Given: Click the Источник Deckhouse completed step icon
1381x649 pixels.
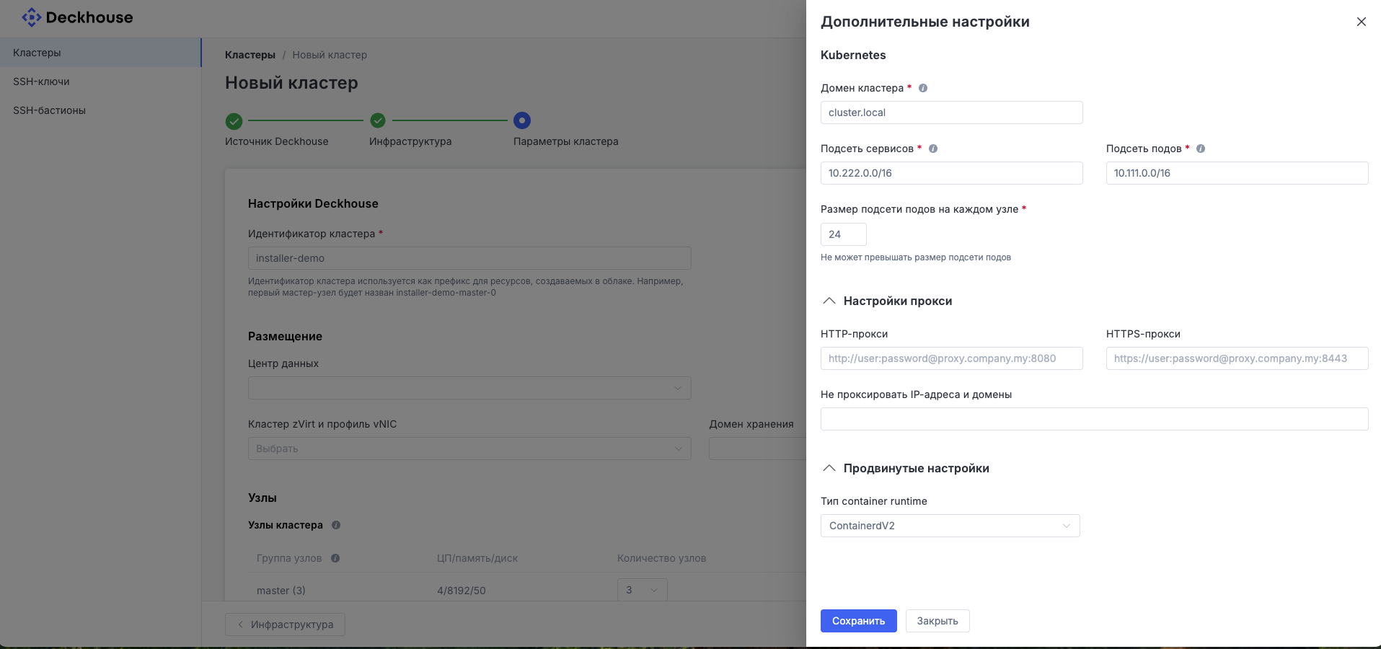Looking at the screenshot, I should (234, 120).
